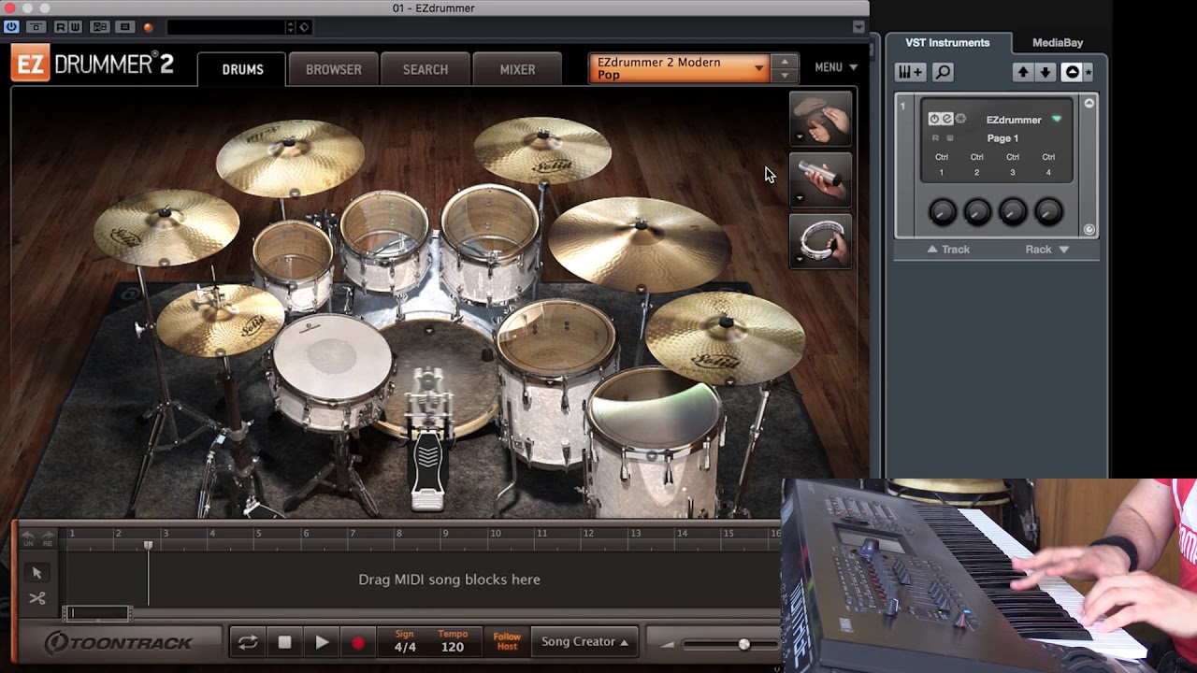Hit the snare drum
The width and height of the screenshot is (1197, 673).
pos(331,360)
